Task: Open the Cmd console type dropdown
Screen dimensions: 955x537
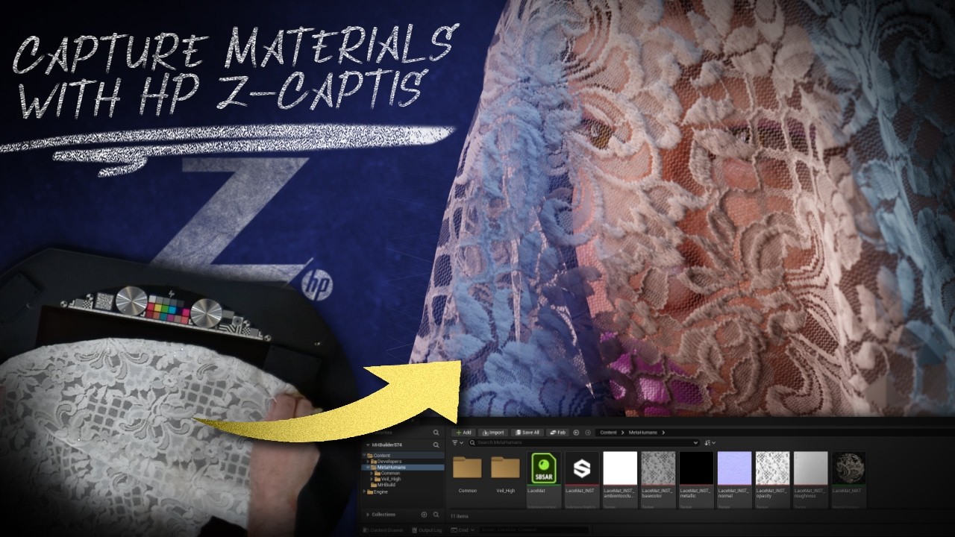Action: pyautogui.click(x=463, y=530)
